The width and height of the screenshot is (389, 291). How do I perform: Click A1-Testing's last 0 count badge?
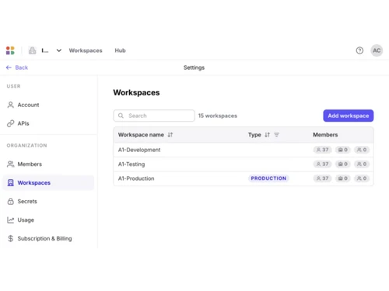click(362, 164)
